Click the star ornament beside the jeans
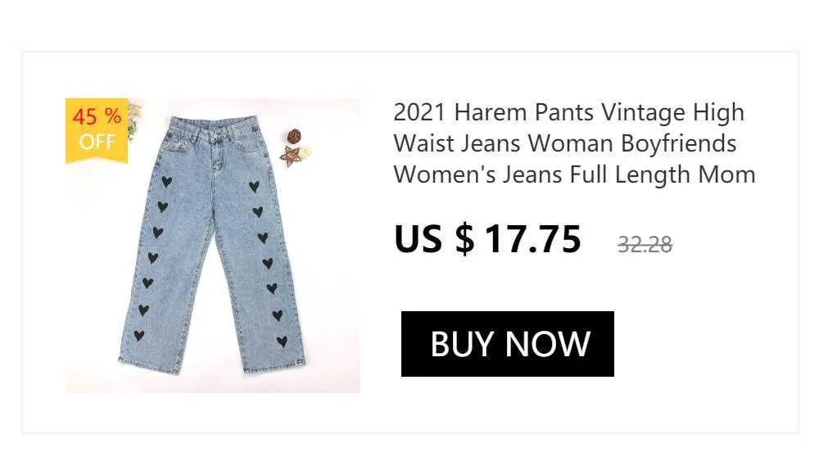 tap(291, 156)
